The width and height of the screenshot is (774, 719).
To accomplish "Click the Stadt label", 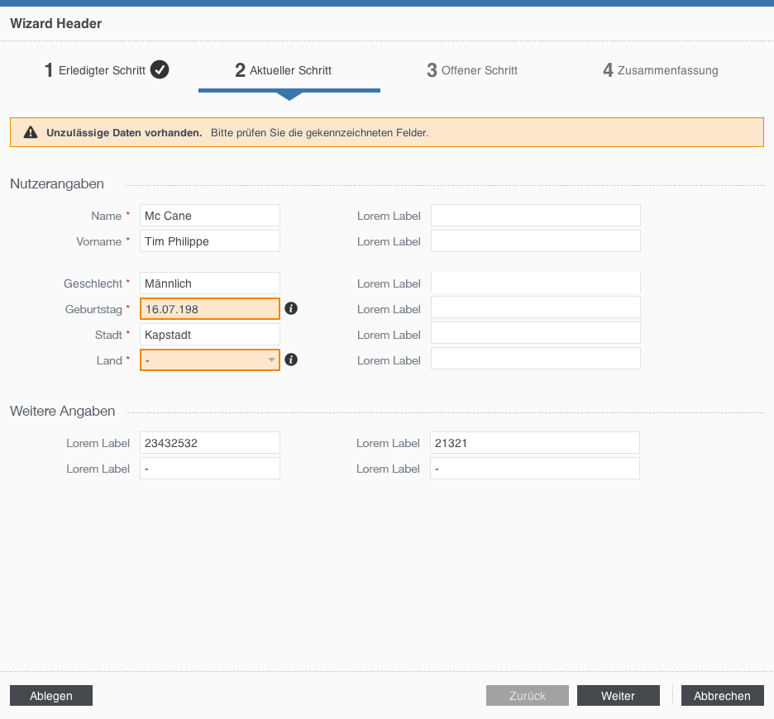I will (x=108, y=335).
